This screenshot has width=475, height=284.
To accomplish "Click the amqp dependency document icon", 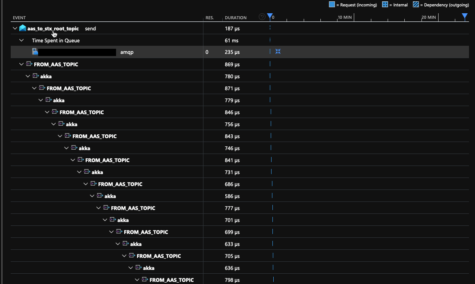I will point(34,52).
